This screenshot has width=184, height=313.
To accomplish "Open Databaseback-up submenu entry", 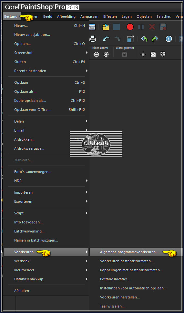I will 46,279.
